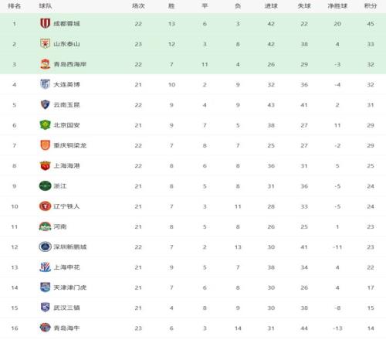Viewport: 386px width, 340px height.
Task: Open the 河南 team name link
Action: point(60,226)
